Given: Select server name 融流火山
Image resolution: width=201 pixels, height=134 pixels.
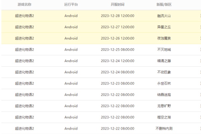Looking at the screenshot, I should point(164,16).
